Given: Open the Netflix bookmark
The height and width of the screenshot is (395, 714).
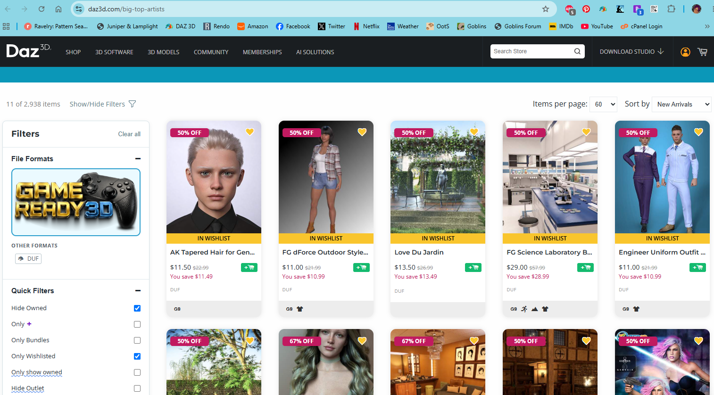Looking at the screenshot, I should click(366, 26).
